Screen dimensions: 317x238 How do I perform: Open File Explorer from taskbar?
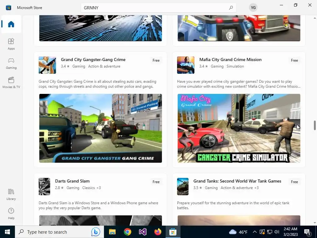coord(112,232)
